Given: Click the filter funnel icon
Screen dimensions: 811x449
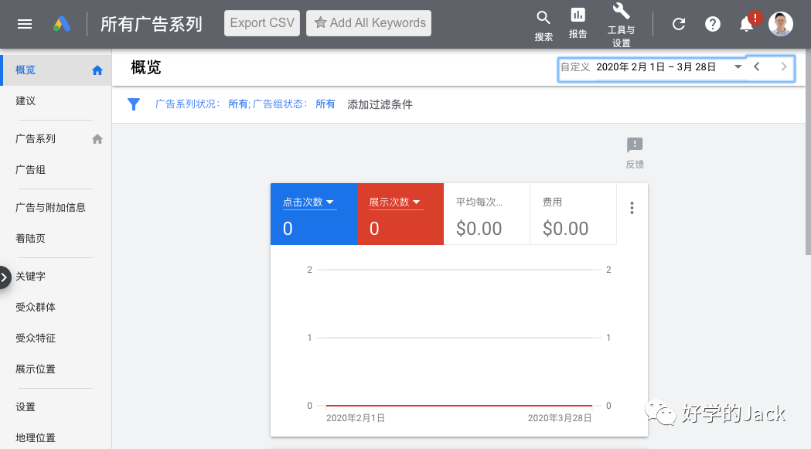Looking at the screenshot, I should [x=134, y=104].
